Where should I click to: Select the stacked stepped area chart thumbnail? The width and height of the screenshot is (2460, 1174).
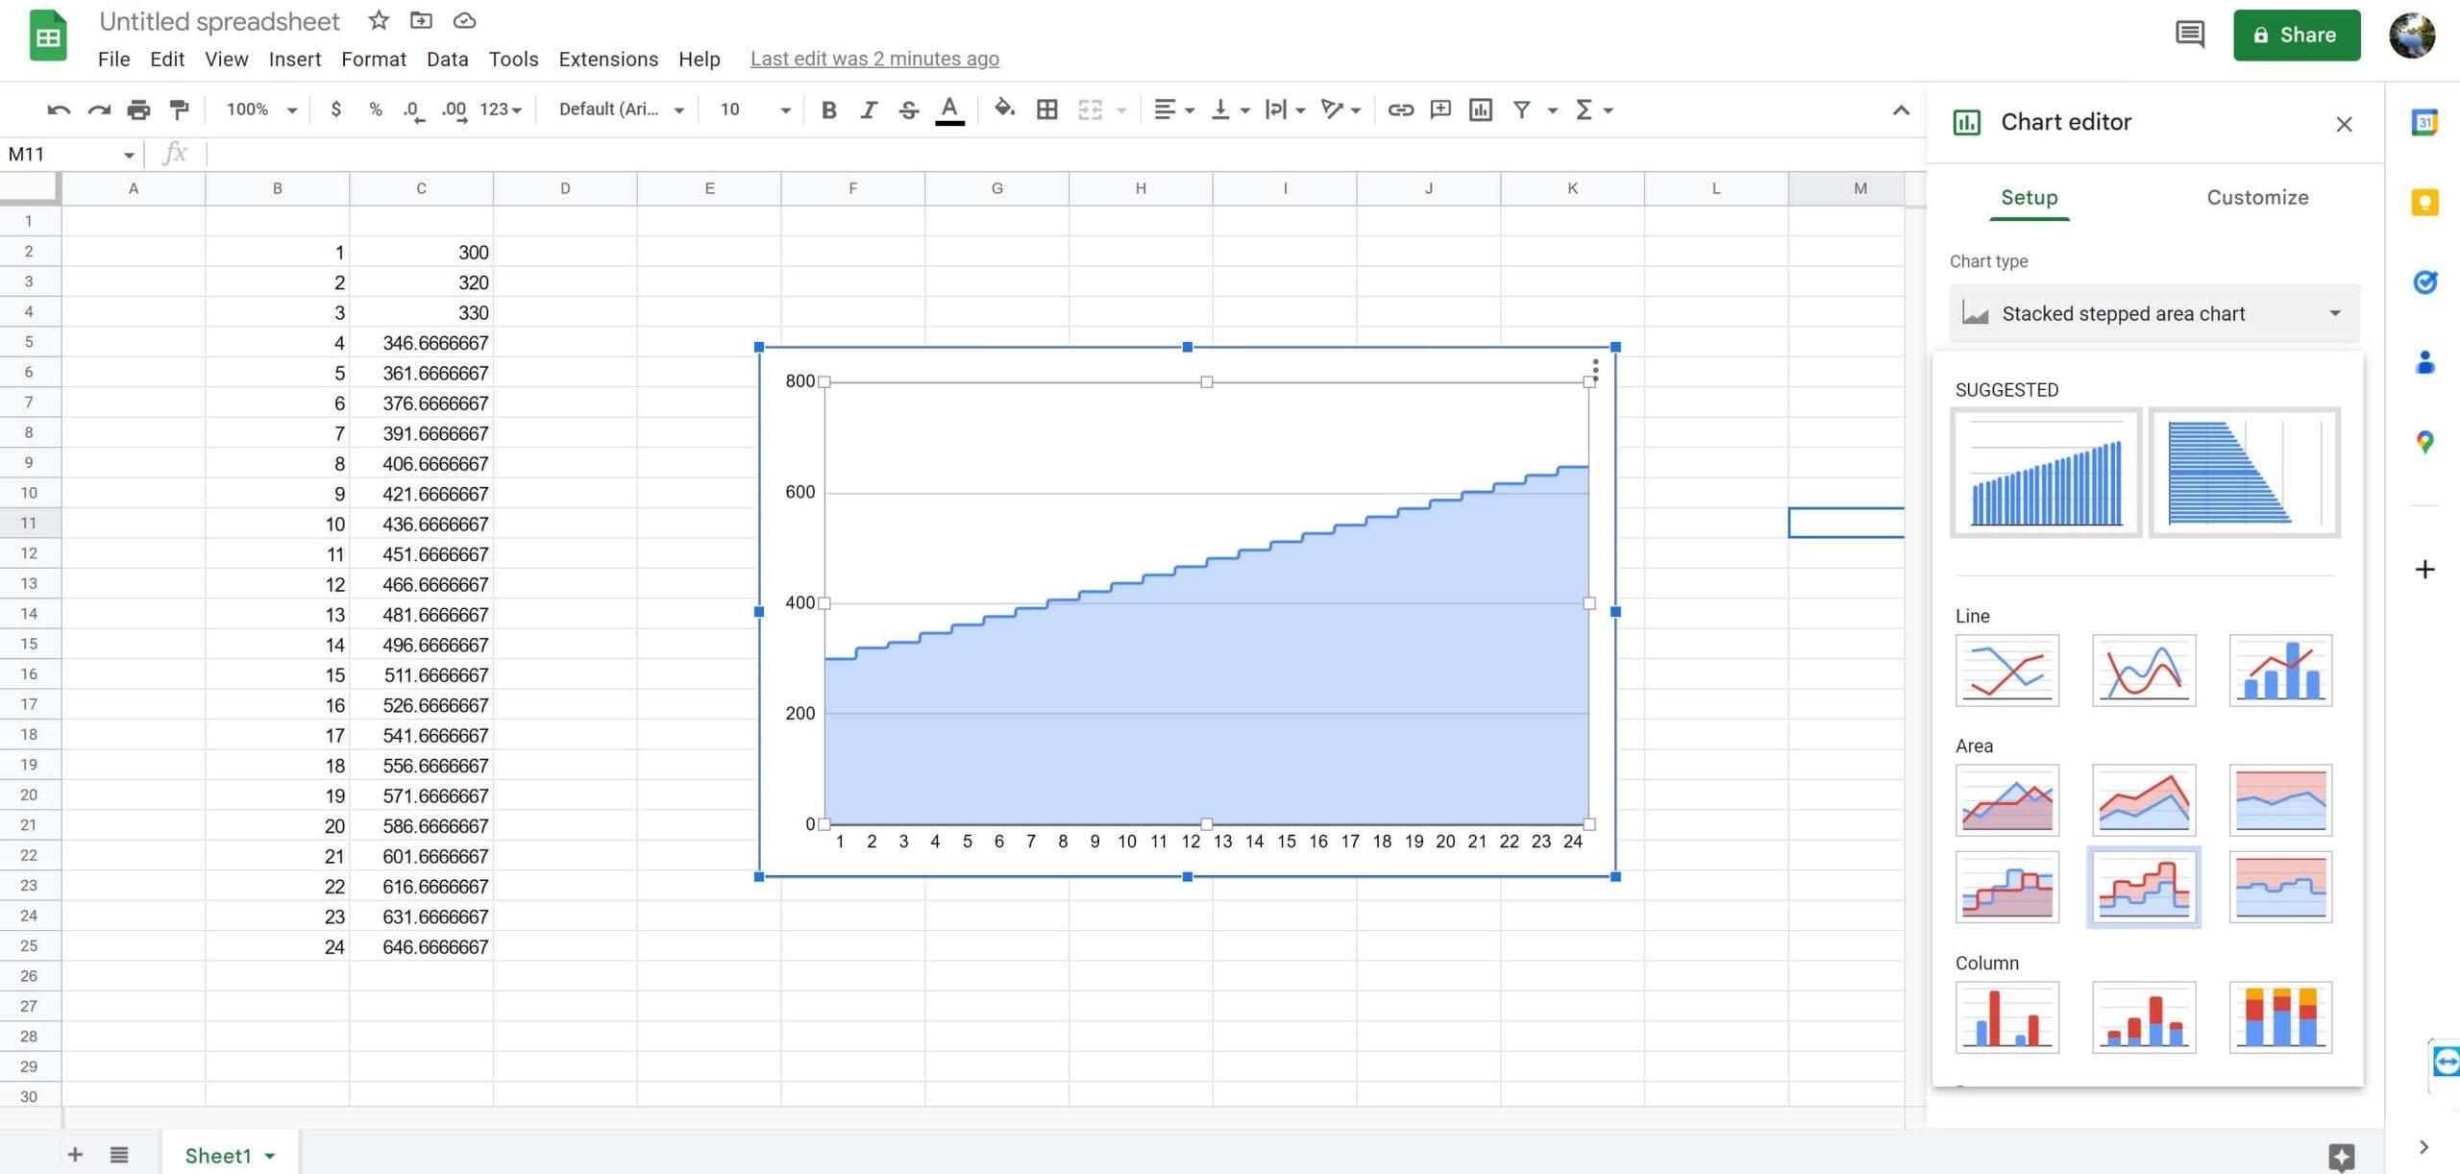(2145, 887)
